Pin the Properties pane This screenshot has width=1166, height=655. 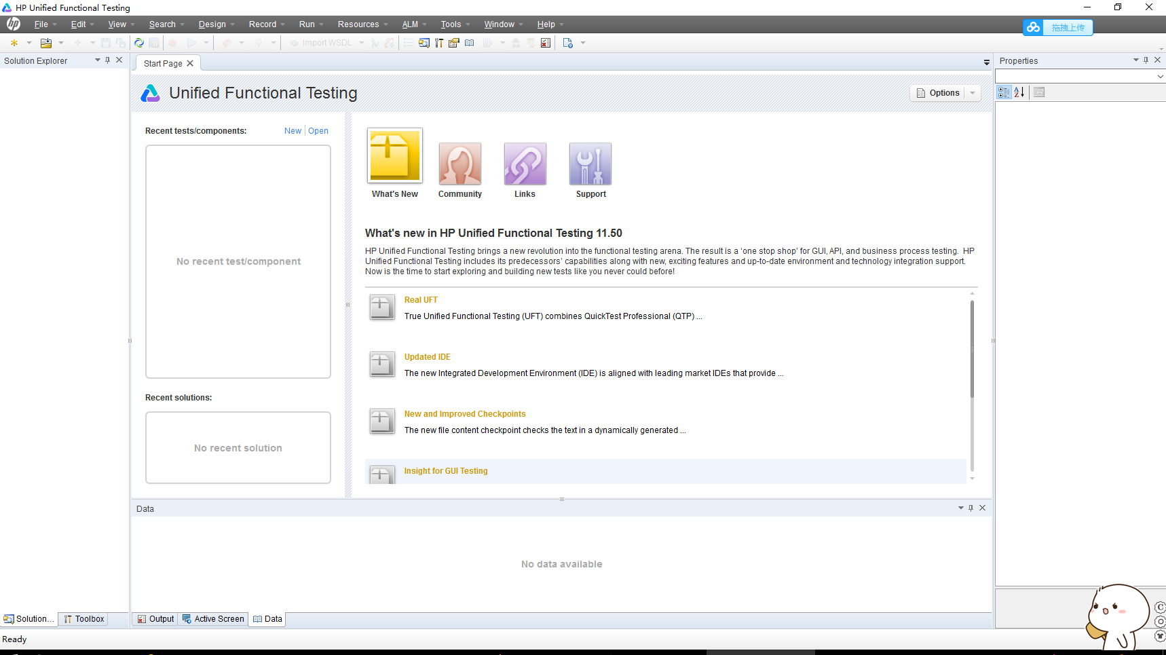tap(1146, 60)
